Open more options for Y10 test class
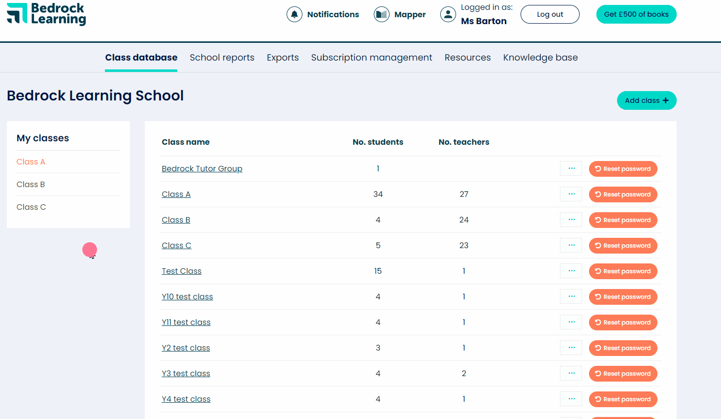The image size is (721, 419). click(571, 296)
